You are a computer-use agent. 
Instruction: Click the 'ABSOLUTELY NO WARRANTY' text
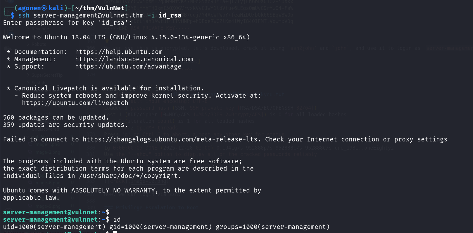pos(113,190)
